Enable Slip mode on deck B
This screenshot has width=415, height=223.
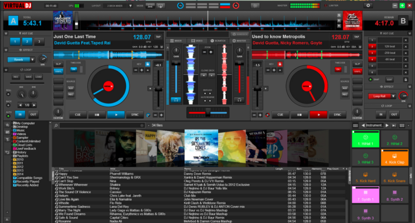click(x=357, y=64)
